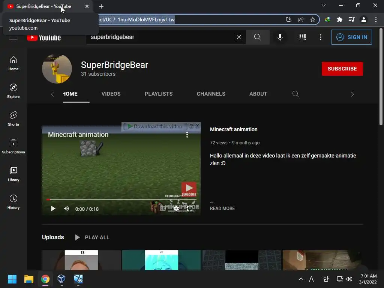This screenshot has width=384, height=288.
Task: Open Chrome extensions puzzle icon
Action: (339, 19)
